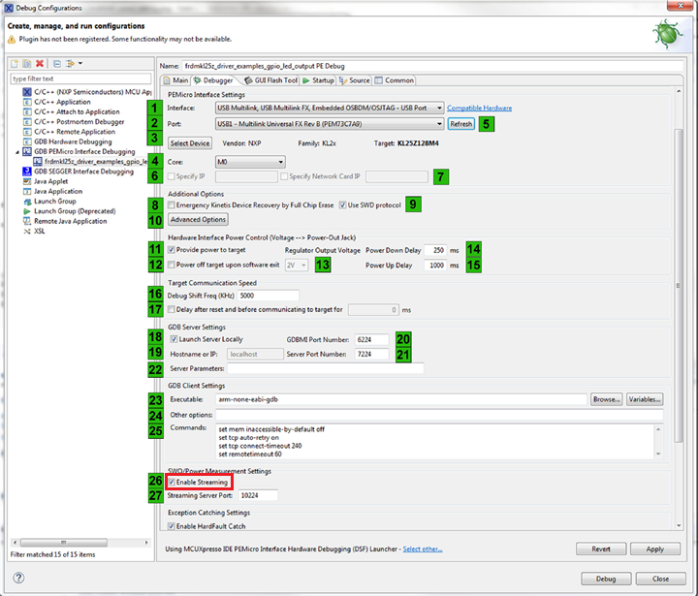Open help question mark icon

(18, 578)
